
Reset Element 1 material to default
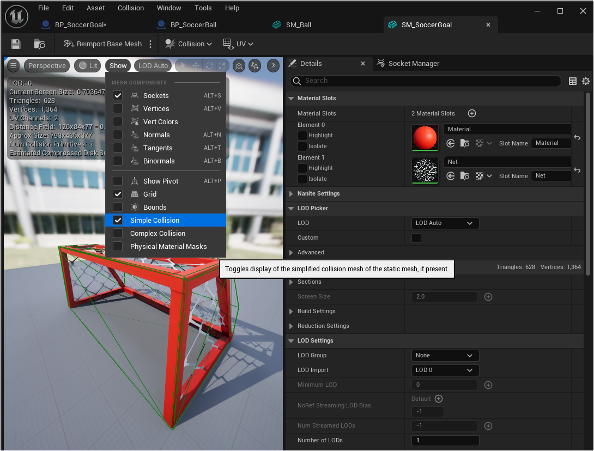(x=577, y=170)
